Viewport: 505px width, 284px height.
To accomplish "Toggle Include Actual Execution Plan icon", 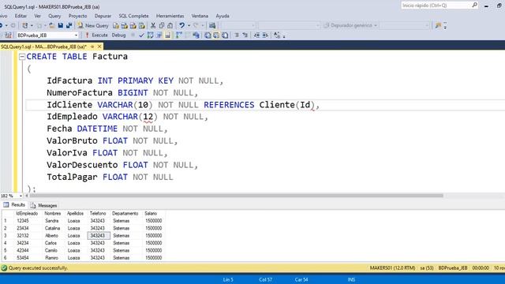I will (179, 35).
